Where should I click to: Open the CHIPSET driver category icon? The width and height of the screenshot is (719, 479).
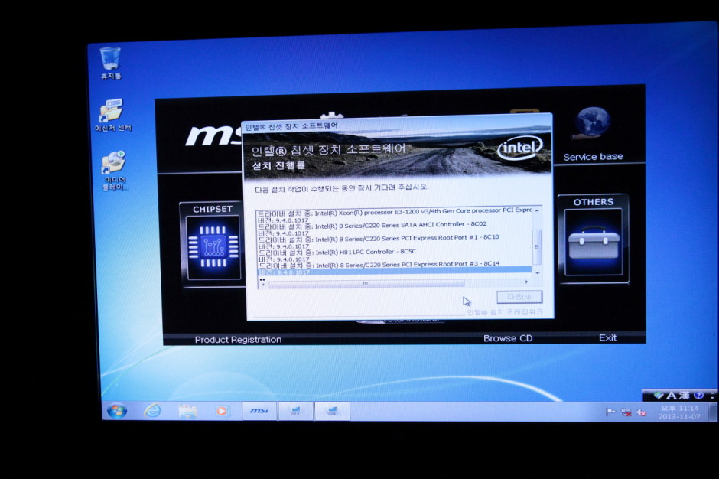tap(213, 247)
